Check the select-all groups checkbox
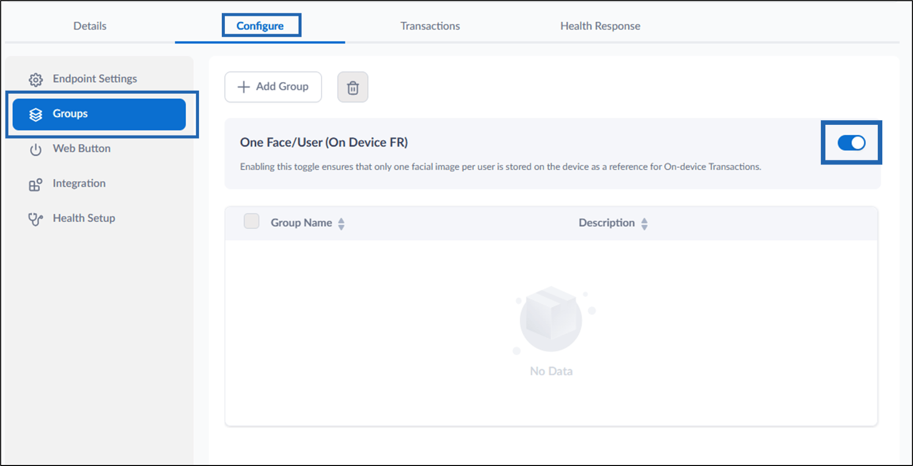The width and height of the screenshot is (913, 466). (x=252, y=221)
